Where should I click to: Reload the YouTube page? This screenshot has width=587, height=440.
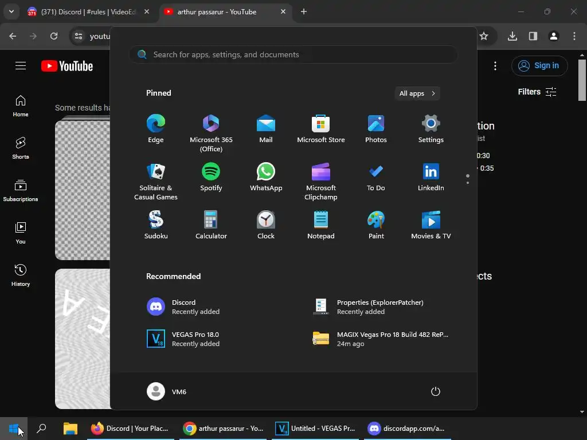pyautogui.click(x=54, y=36)
